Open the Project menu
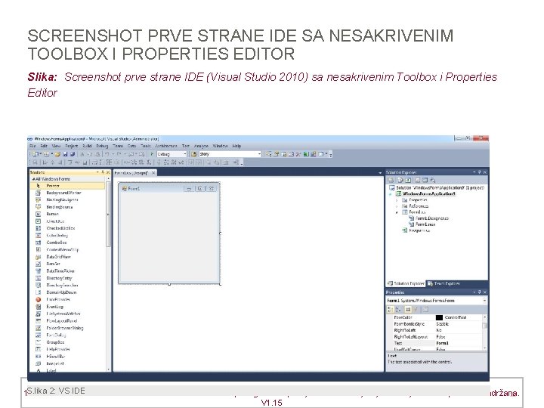Viewport: 544px width, 408px height. coord(72,146)
